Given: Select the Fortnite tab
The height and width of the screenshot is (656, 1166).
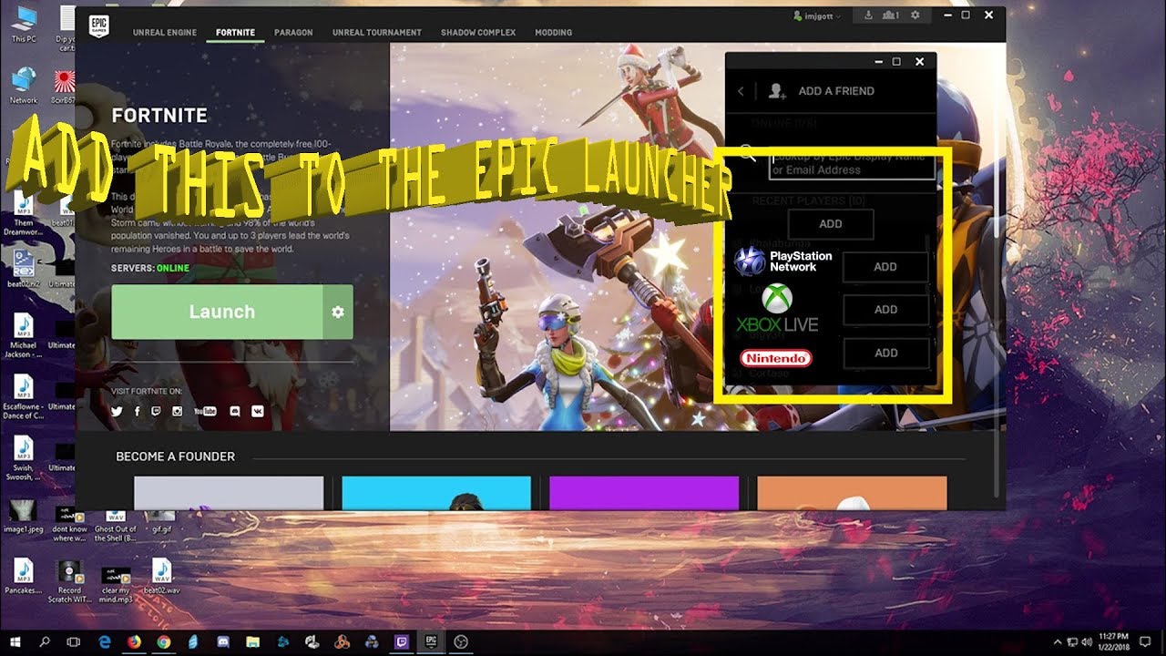Looking at the screenshot, I should [x=235, y=33].
